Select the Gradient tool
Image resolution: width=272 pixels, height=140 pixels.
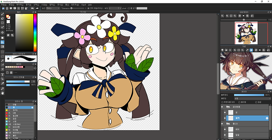click(x=2, y=47)
